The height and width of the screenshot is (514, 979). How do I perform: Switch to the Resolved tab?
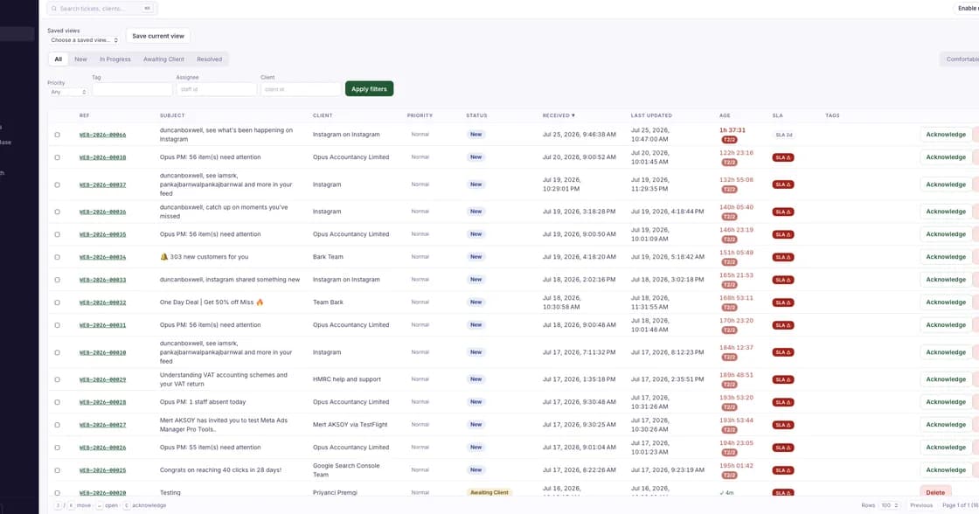[x=209, y=59]
